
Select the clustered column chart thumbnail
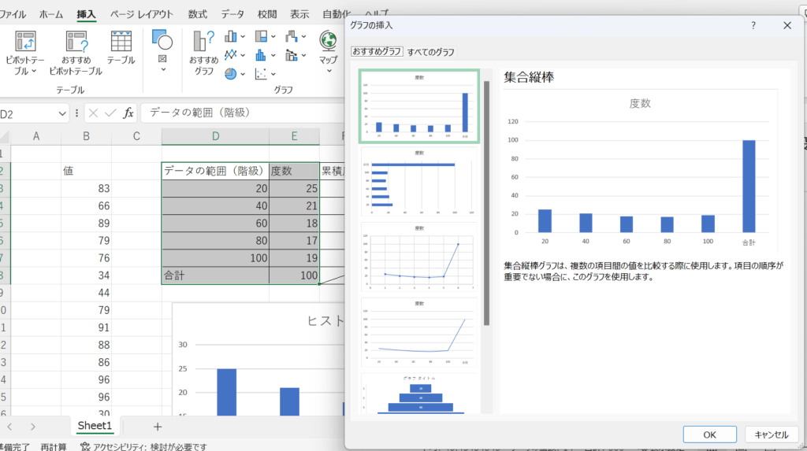tap(419, 106)
